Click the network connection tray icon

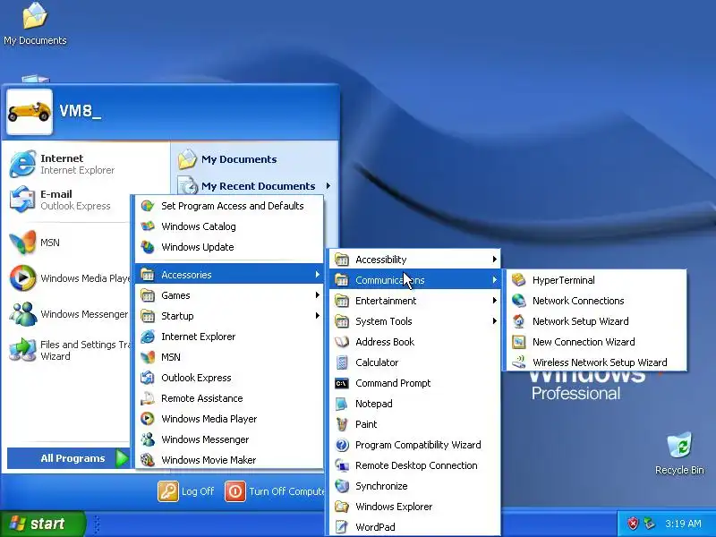[649, 524]
